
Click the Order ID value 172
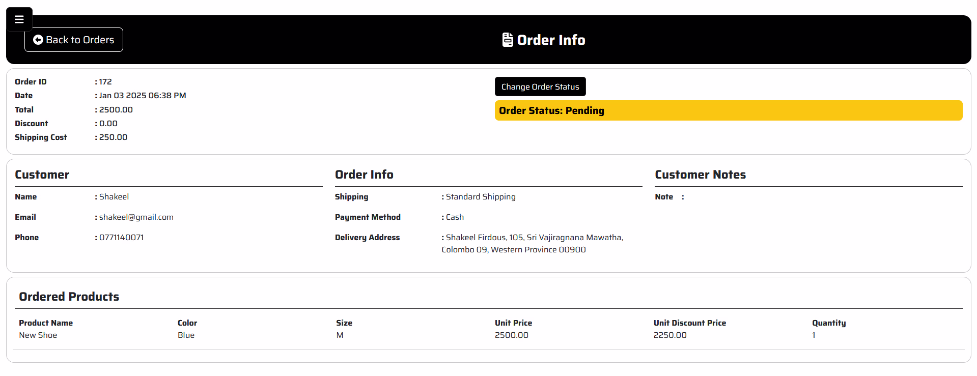coord(105,82)
